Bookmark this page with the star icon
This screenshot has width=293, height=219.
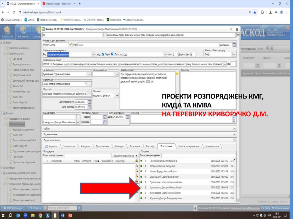pyautogui.click(x=255, y=12)
